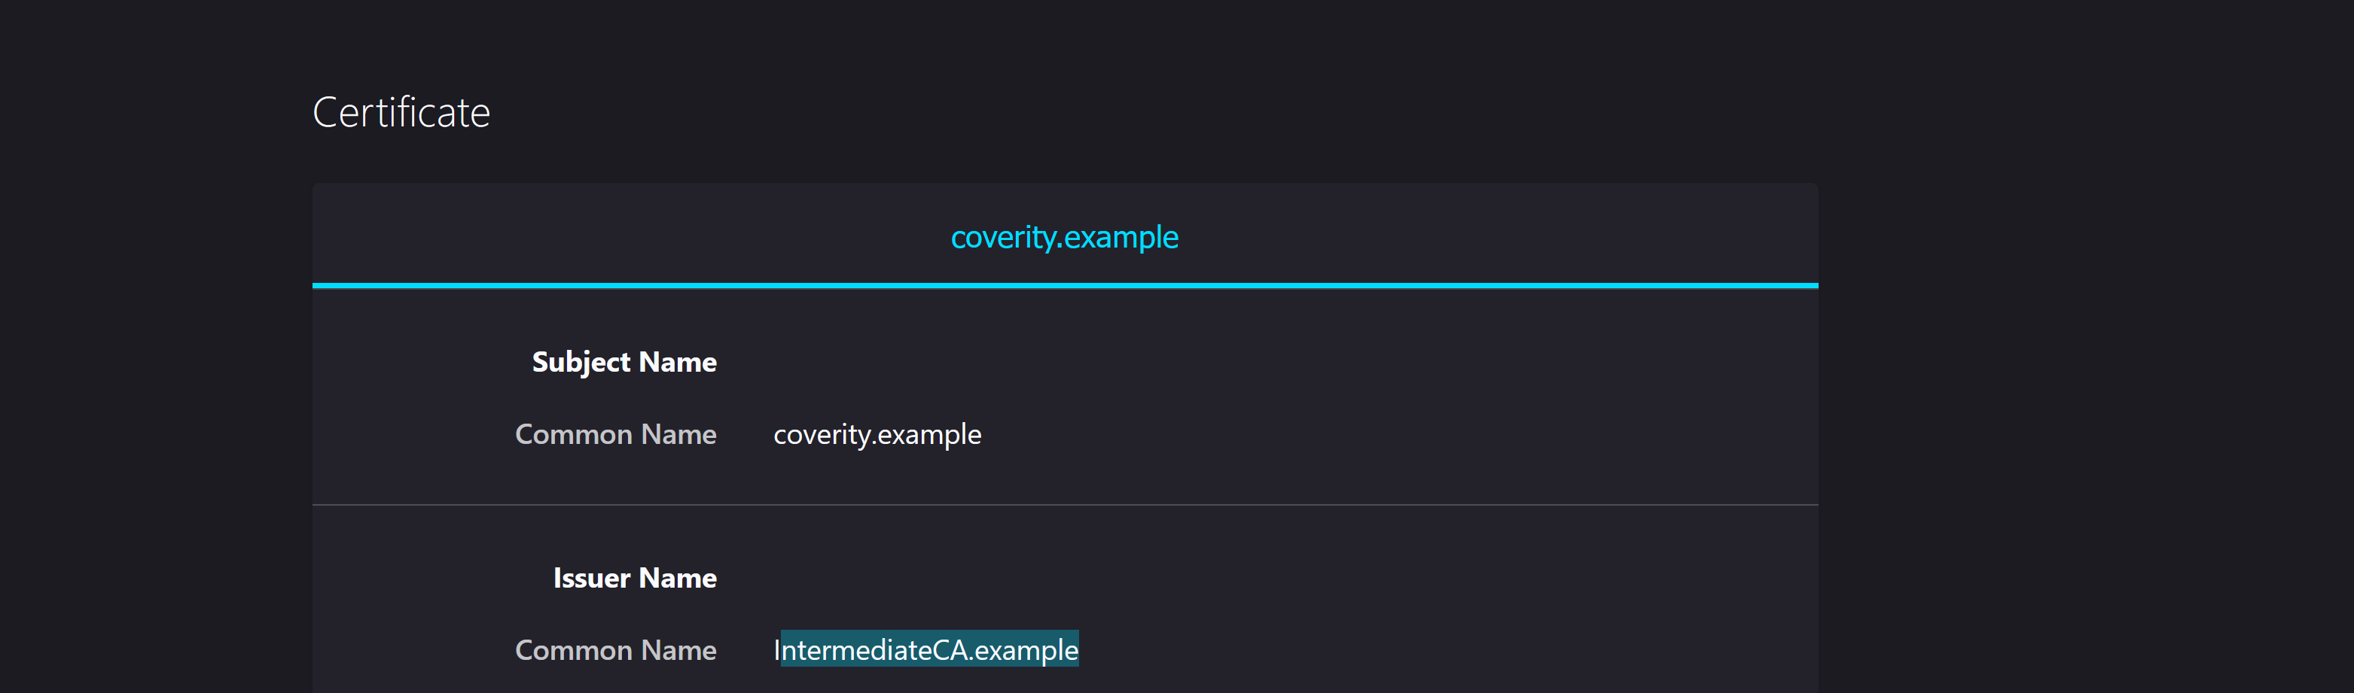2354x693 pixels.
Task: Click the Certificate page heading
Action: pos(402,111)
